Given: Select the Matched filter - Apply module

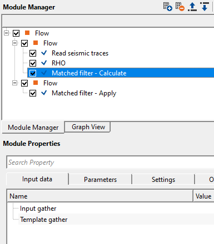Looking at the screenshot, I should [84, 93].
